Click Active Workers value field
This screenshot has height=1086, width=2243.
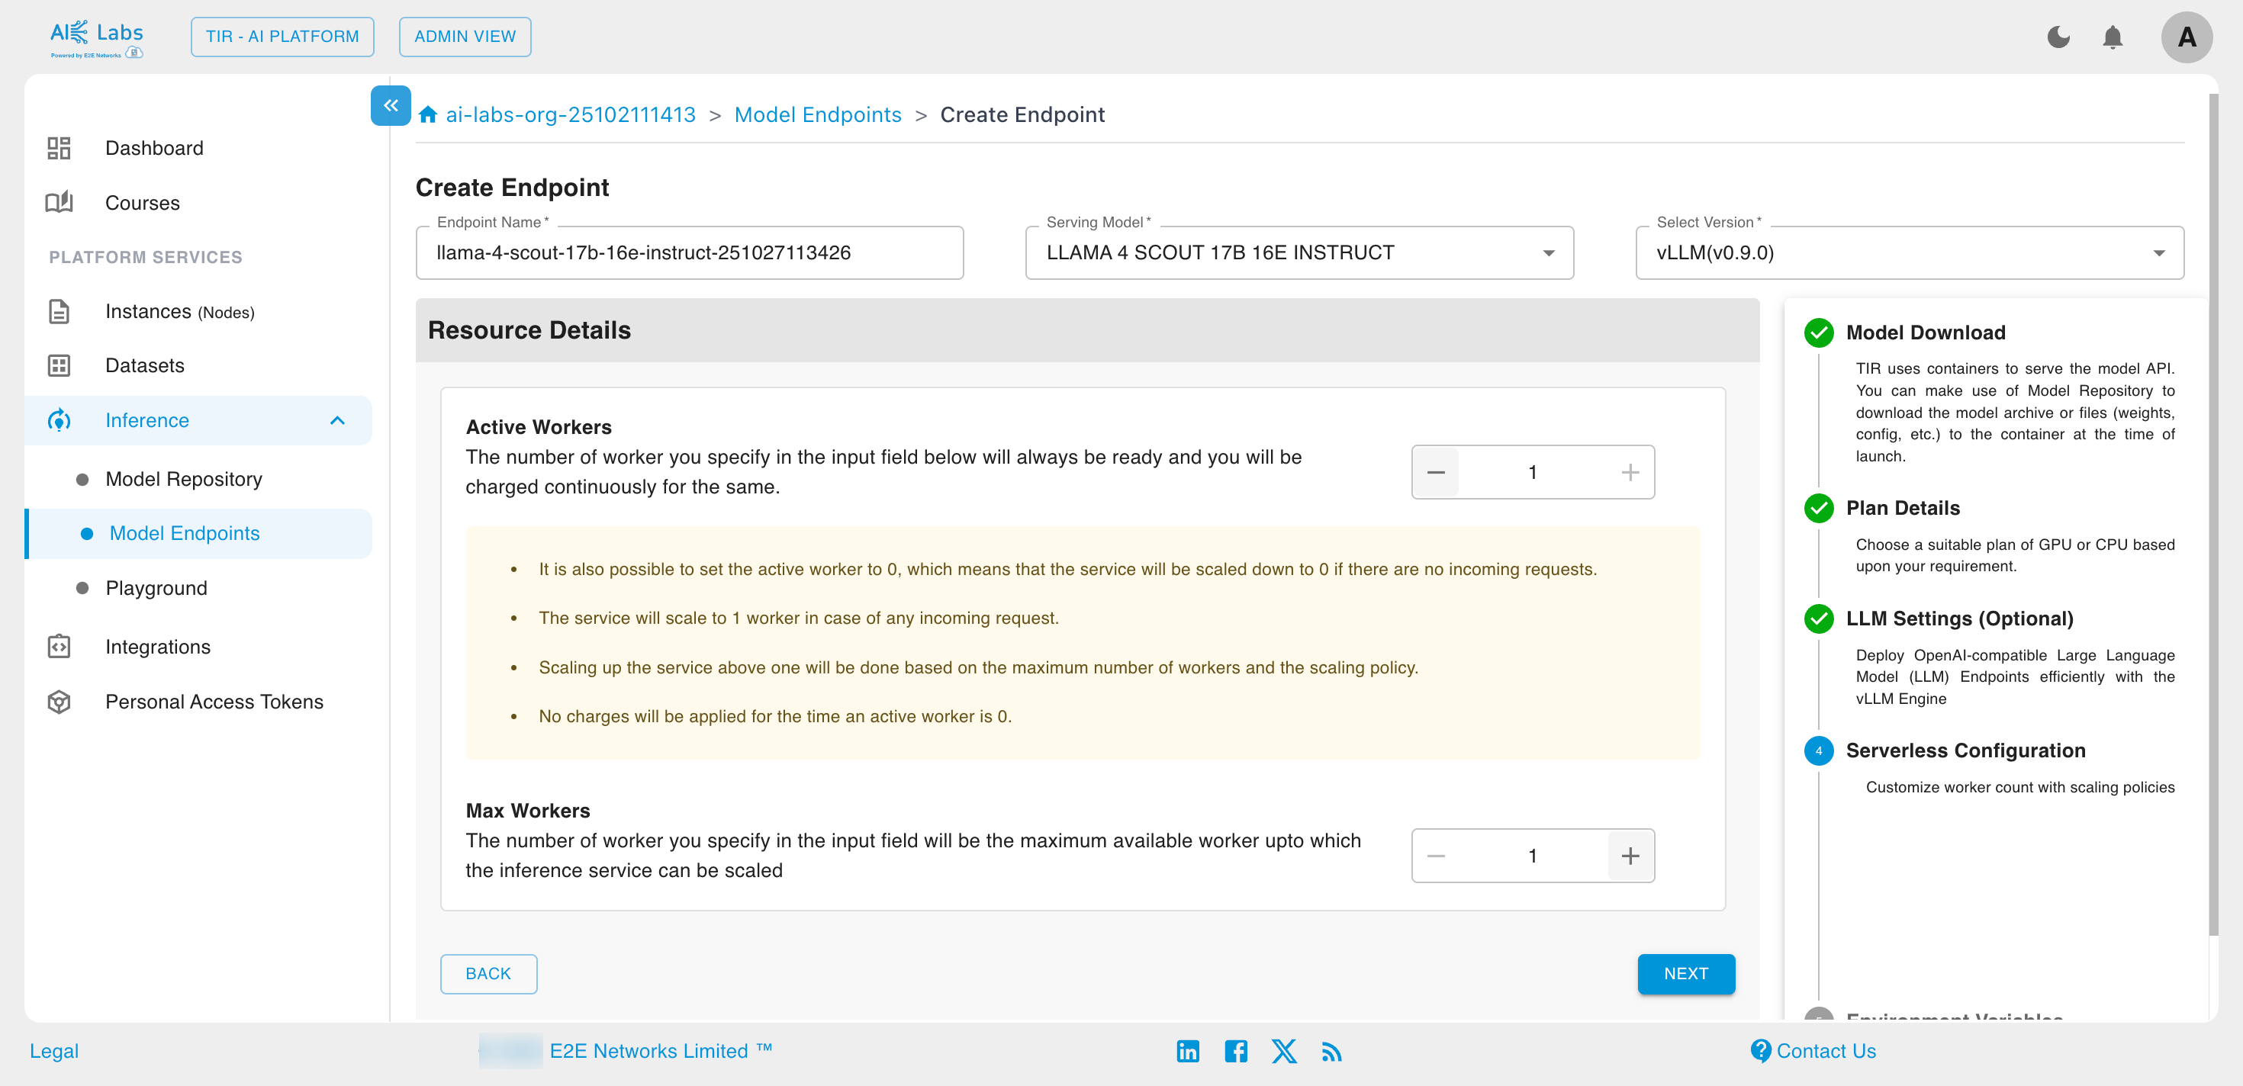click(x=1533, y=473)
